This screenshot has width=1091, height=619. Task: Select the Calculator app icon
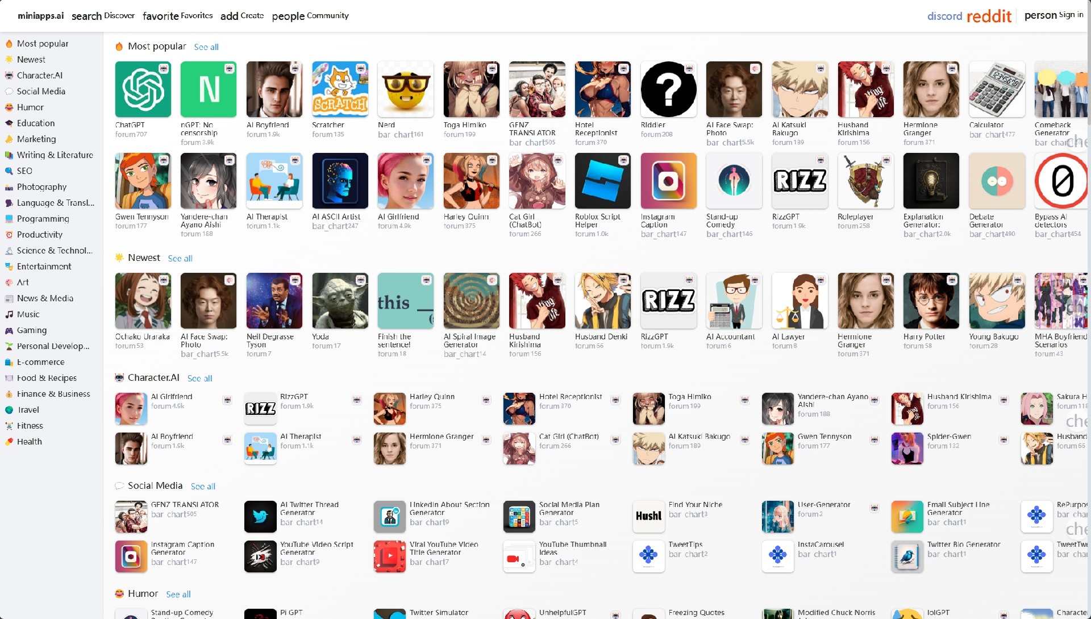click(x=997, y=89)
